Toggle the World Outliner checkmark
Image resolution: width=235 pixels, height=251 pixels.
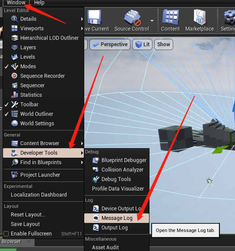pos(6,114)
